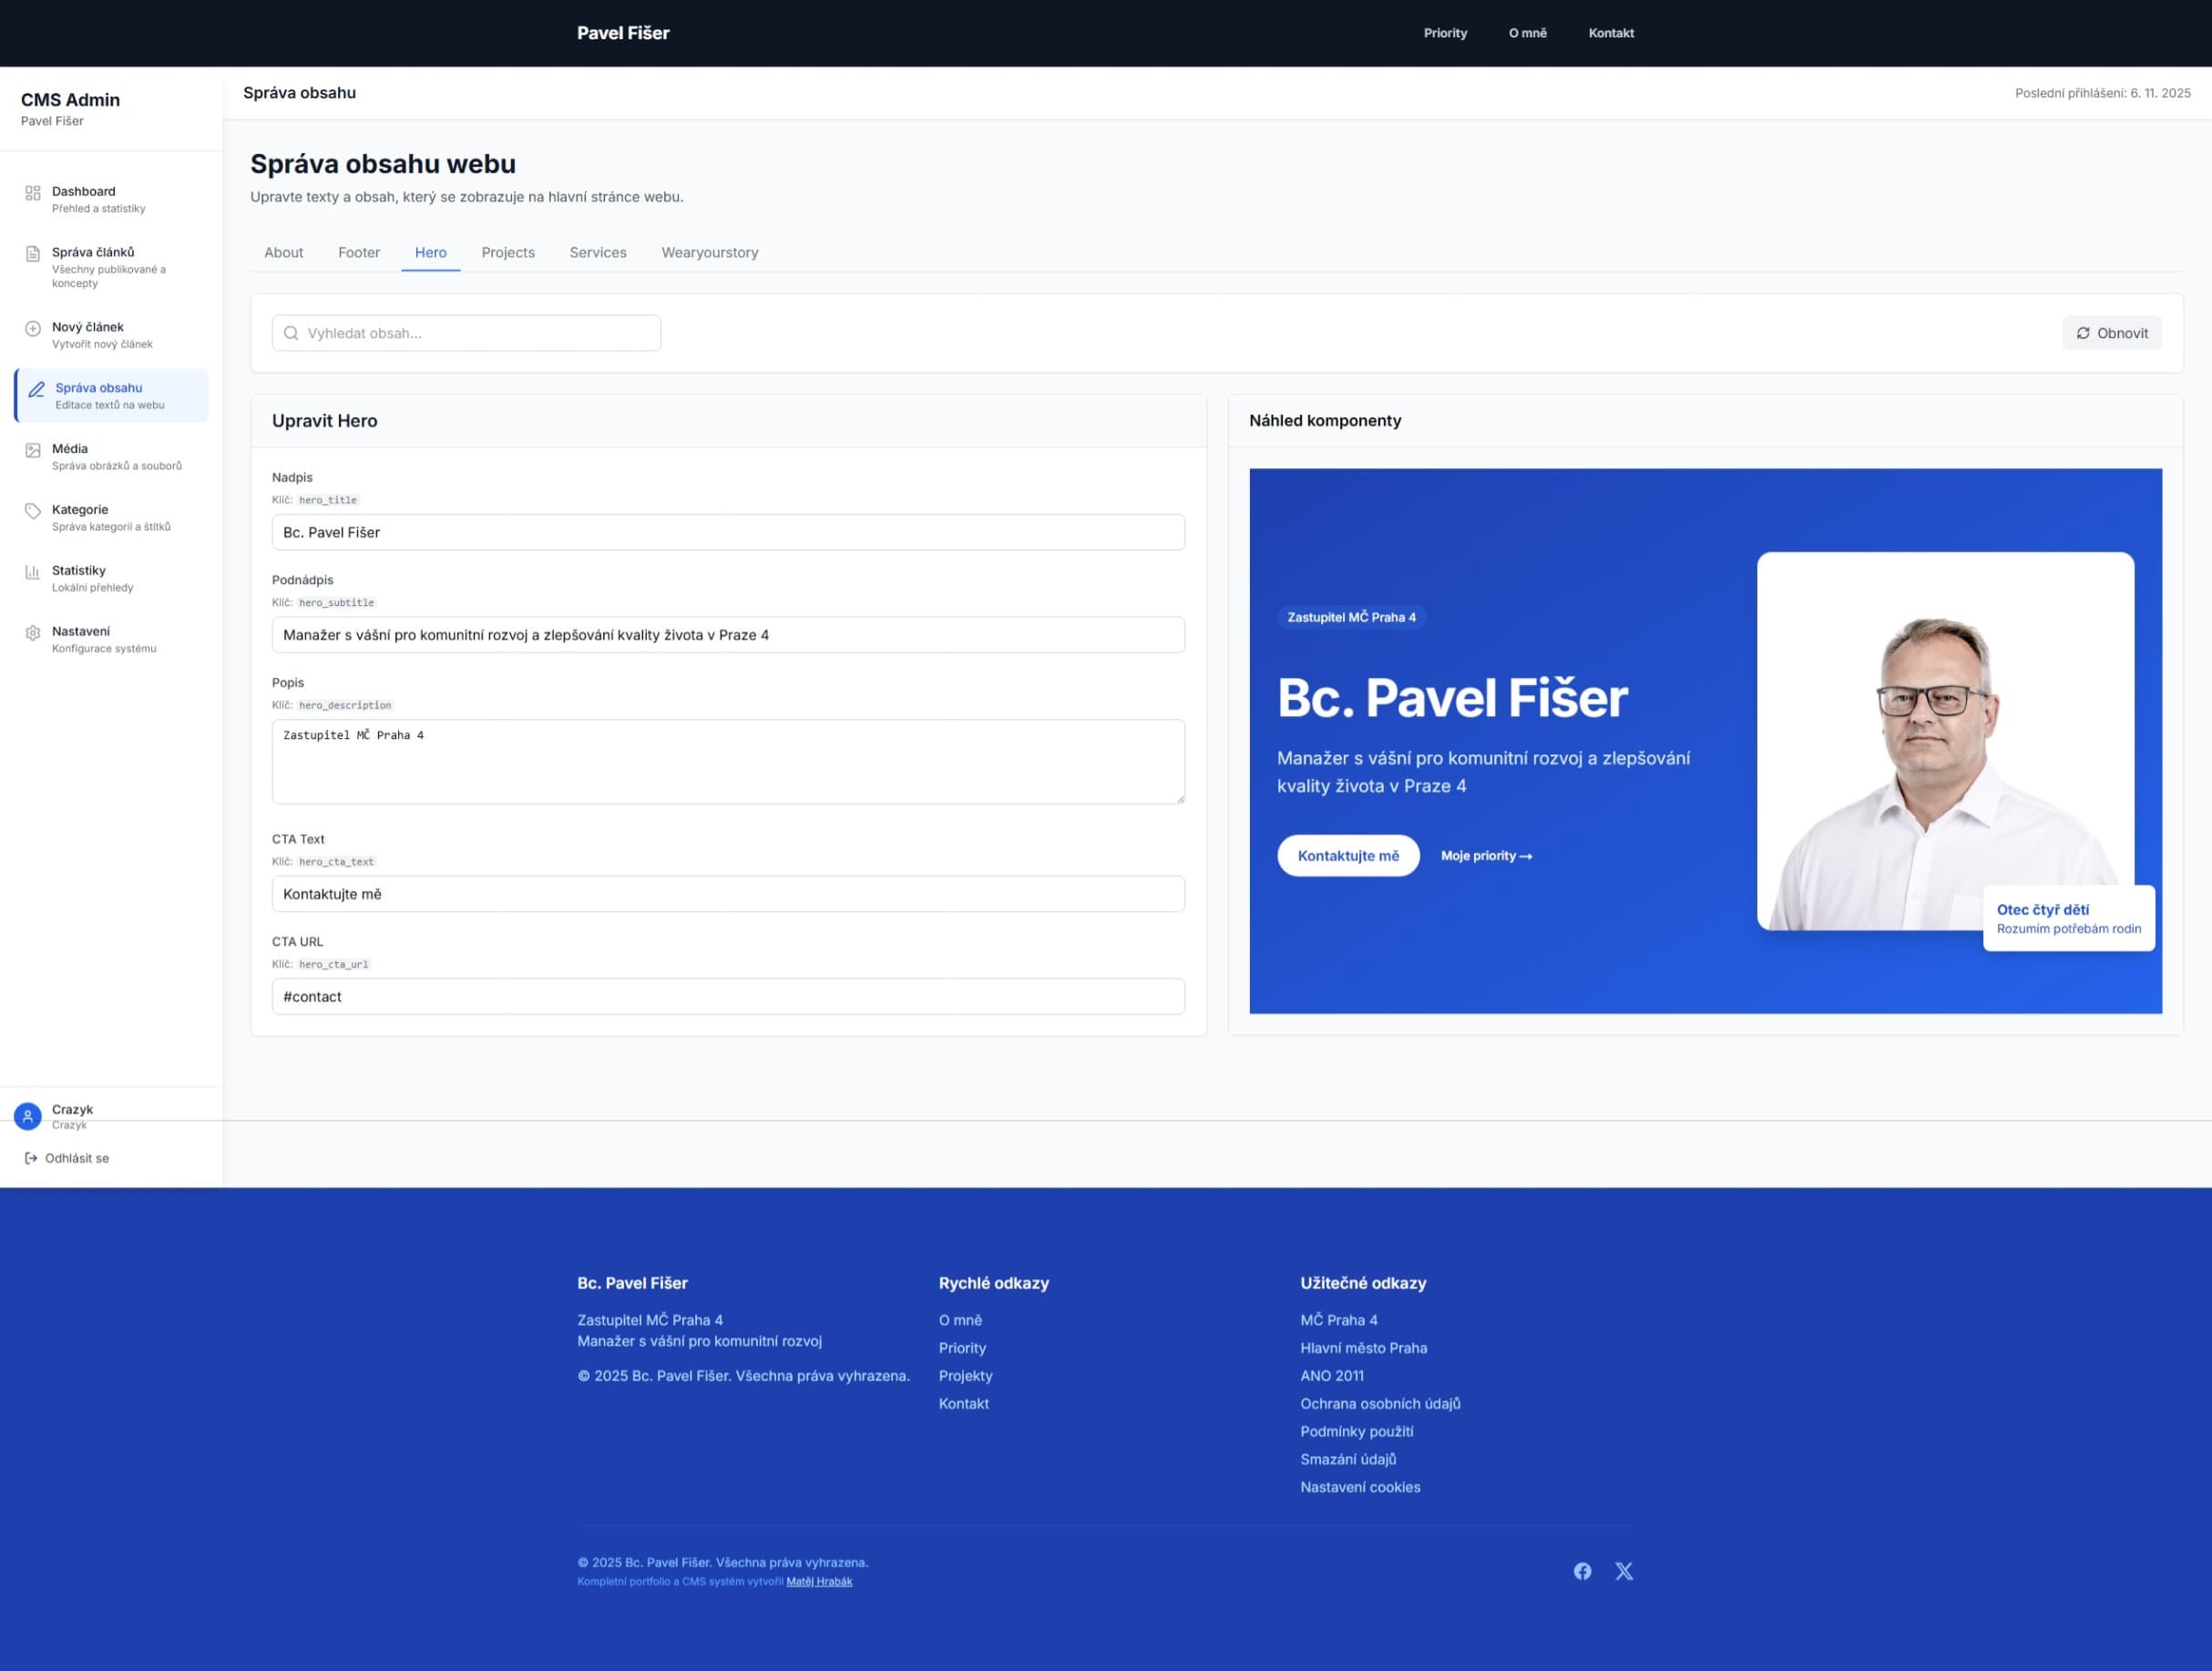Open the X social icon in footer
Viewport: 2212px width, 1671px height.
pos(1624,1571)
